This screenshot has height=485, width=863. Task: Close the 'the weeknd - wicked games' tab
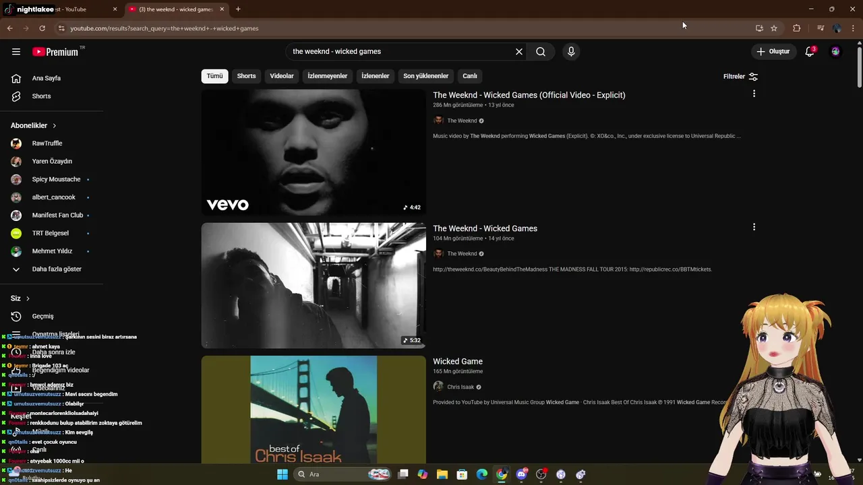pyautogui.click(x=222, y=9)
